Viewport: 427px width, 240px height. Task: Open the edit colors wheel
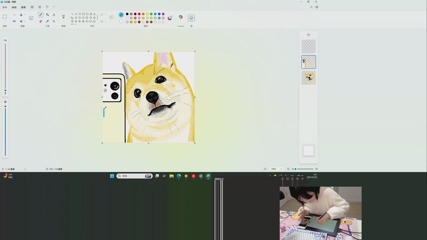click(170, 18)
